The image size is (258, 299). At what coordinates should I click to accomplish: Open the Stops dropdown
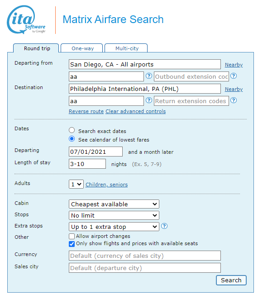click(x=114, y=215)
